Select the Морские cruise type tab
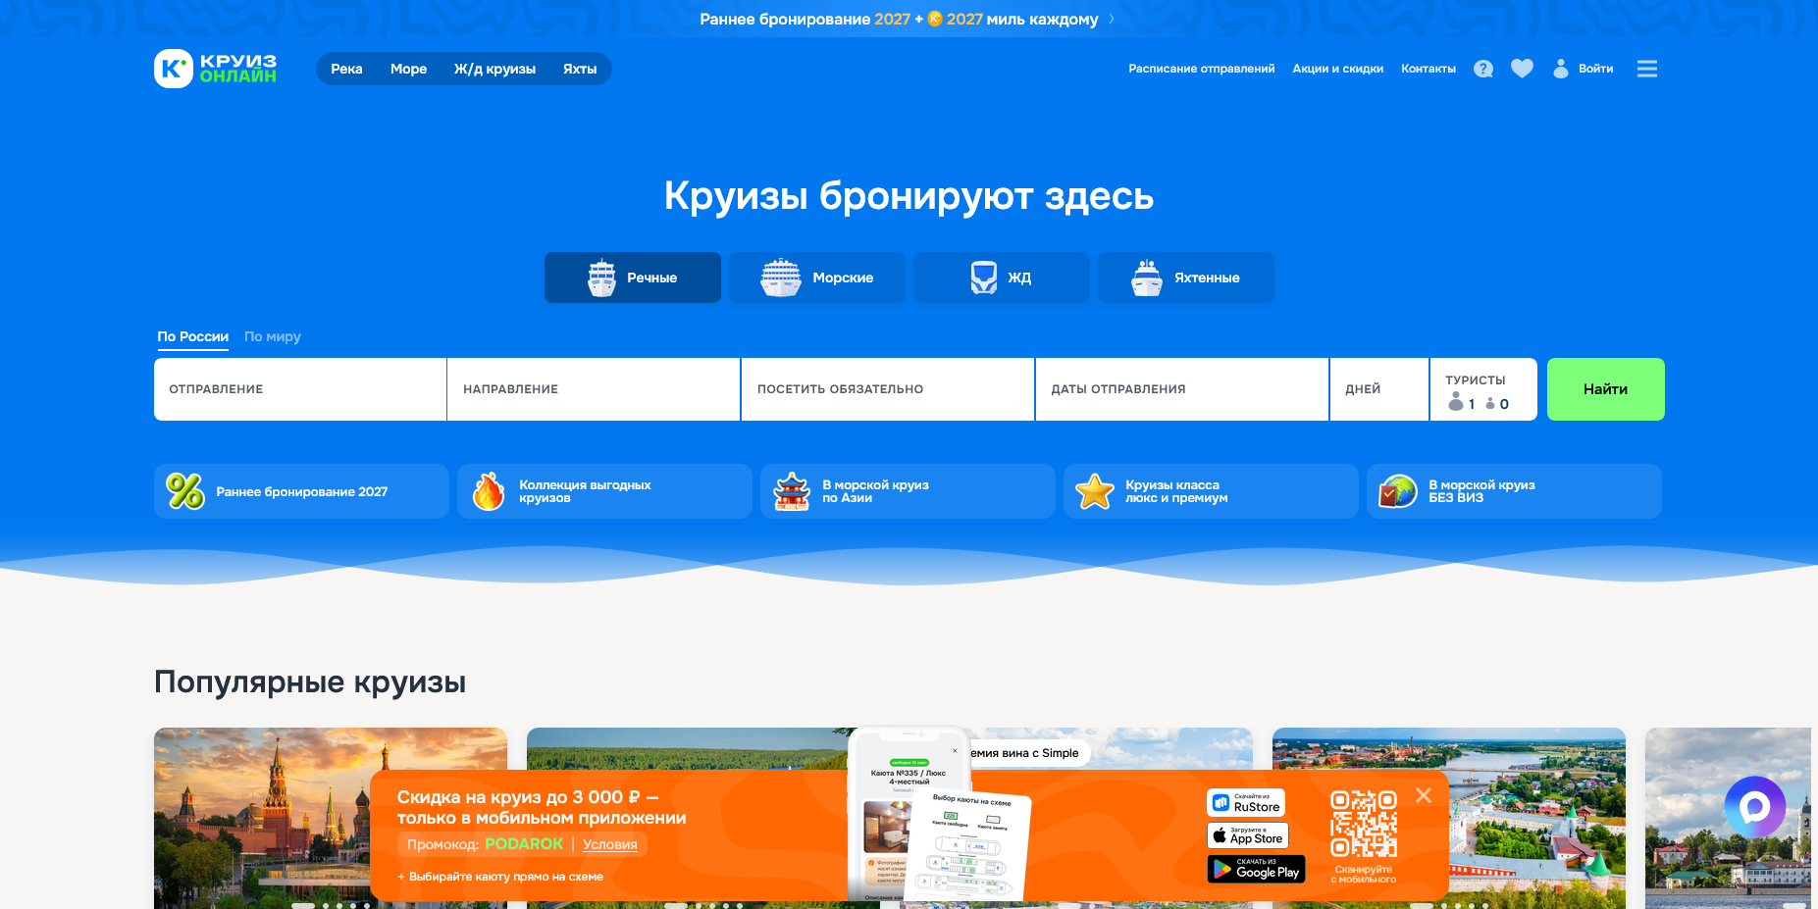1818x909 pixels. click(x=817, y=278)
